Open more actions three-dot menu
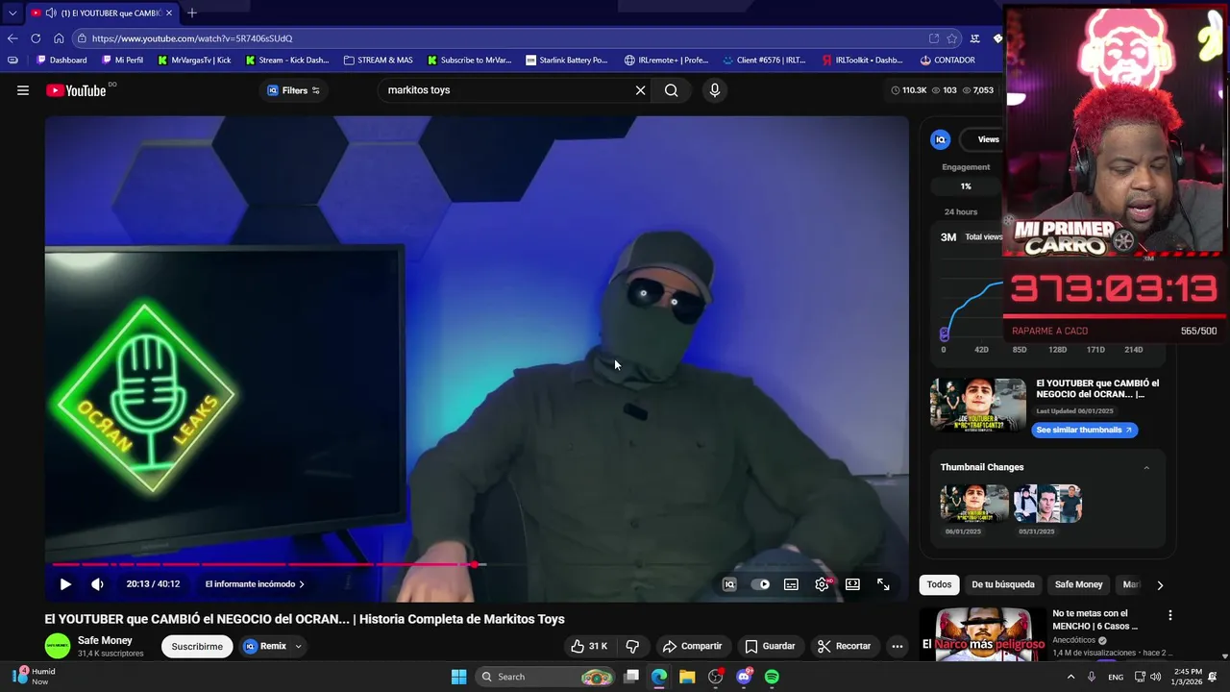The height and width of the screenshot is (692, 1230). point(897,646)
